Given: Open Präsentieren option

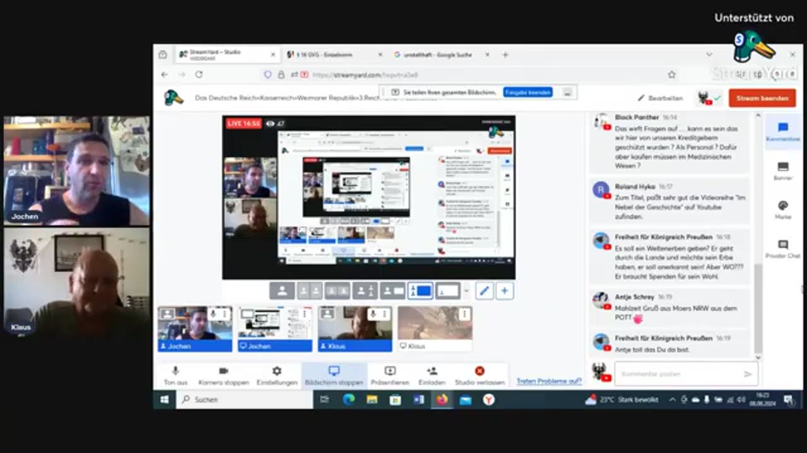Looking at the screenshot, I should [390, 376].
